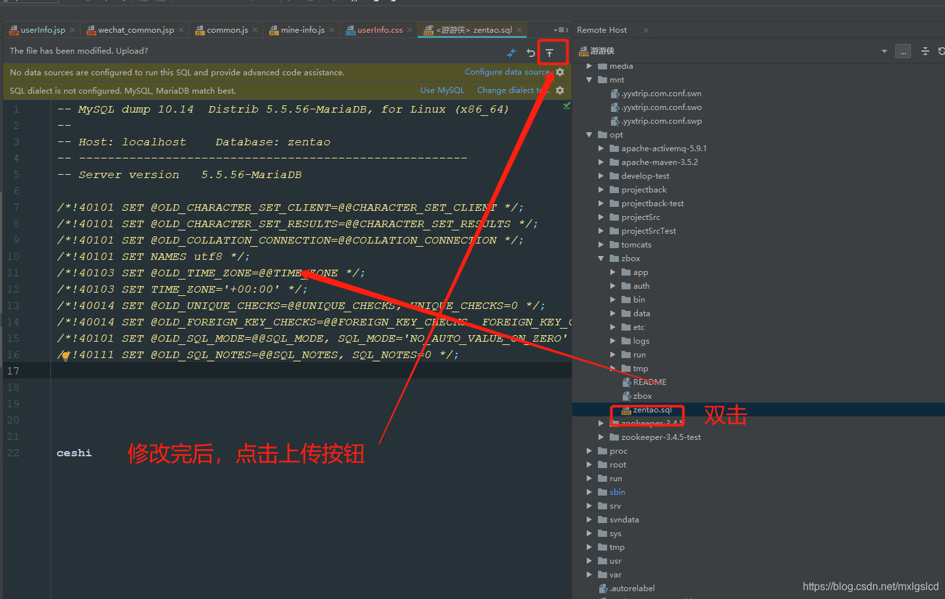The width and height of the screenshot is (945, 599).
Task: Close the common.js tab
Action: point(255,30)
